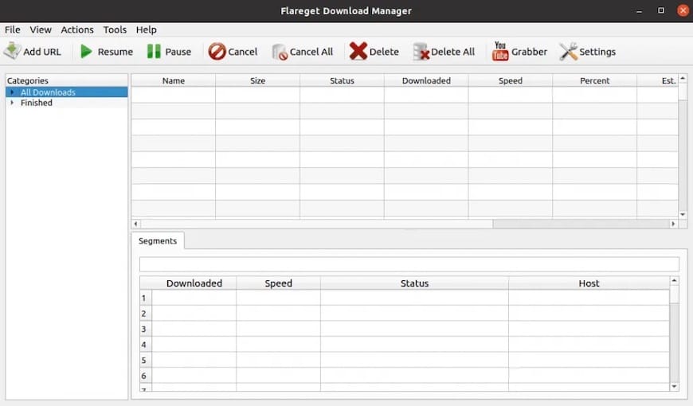The width and height of the screenshot is (693, 406).
Task: Select segment row number 3
Action: click(x=146, y=329)
